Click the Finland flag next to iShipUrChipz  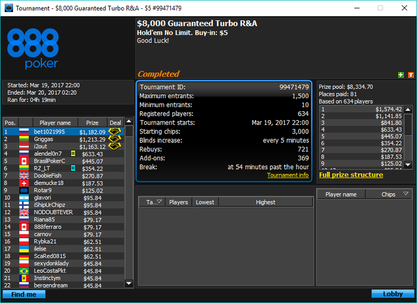click(x=24, y=205)
